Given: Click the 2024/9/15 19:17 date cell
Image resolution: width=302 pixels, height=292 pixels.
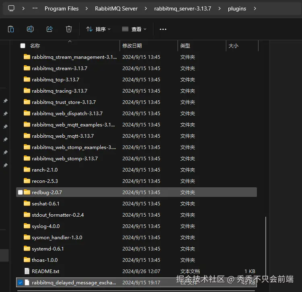Looking at the screenshot, I should pos(141,283).
